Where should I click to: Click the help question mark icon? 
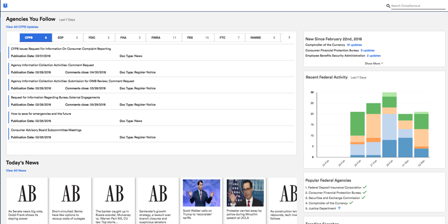point(5,6)
